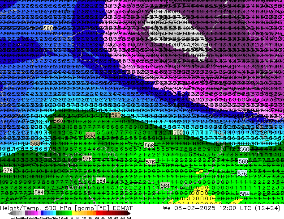Click the '05-02-2025' date text

195,208
